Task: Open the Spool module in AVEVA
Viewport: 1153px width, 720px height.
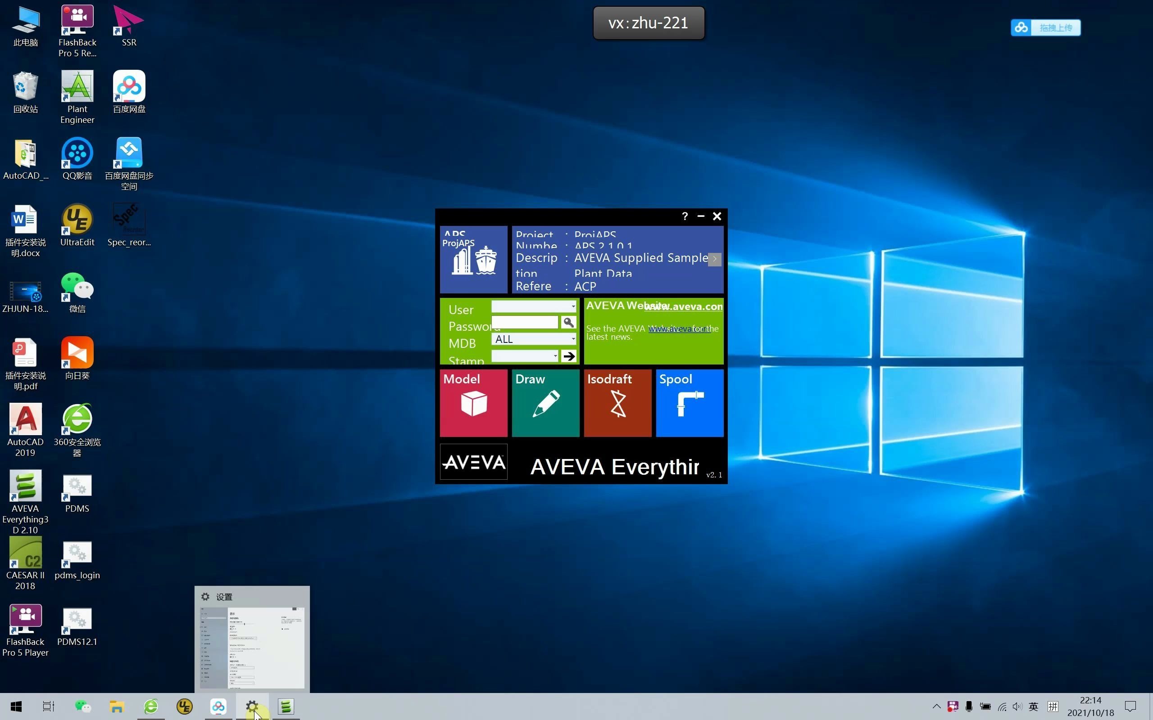Action: click(689, 402)
